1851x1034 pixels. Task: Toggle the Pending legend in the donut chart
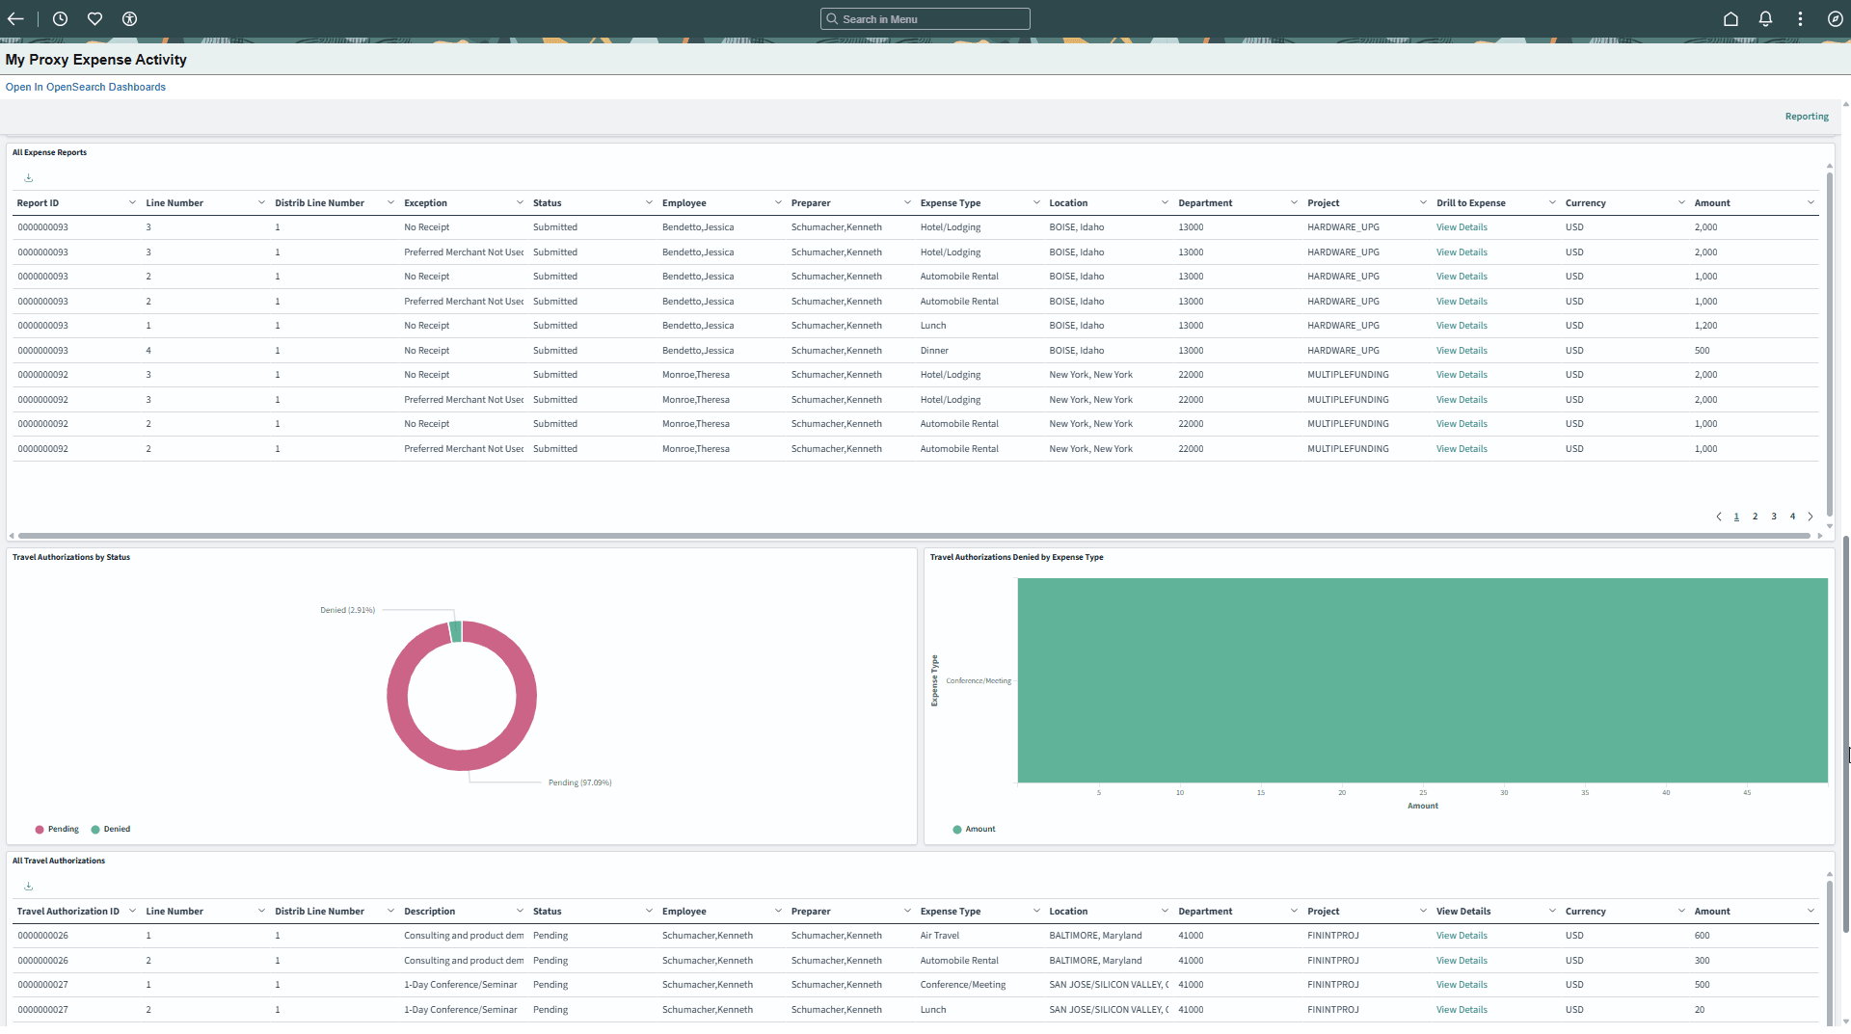57,829
